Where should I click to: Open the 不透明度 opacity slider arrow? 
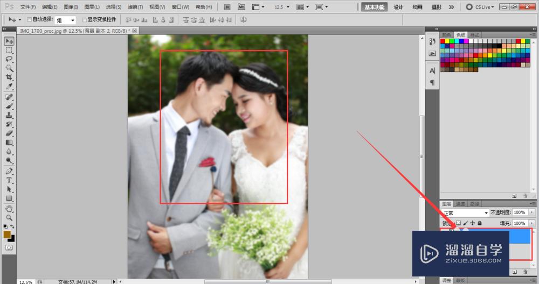(x=531, y=212)
